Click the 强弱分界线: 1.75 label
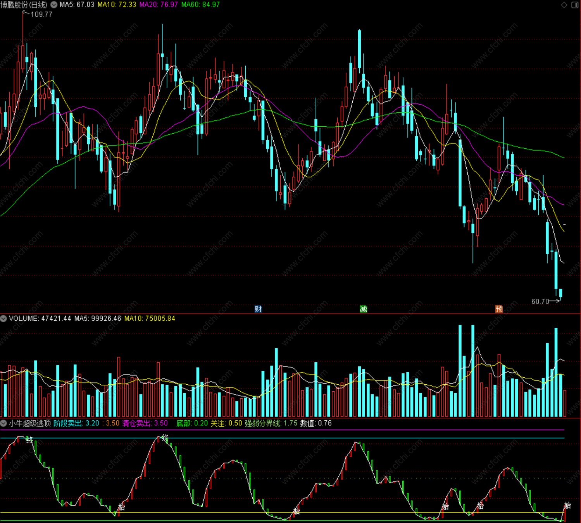The height and width of the screenshot is (523, 581). 271,423
